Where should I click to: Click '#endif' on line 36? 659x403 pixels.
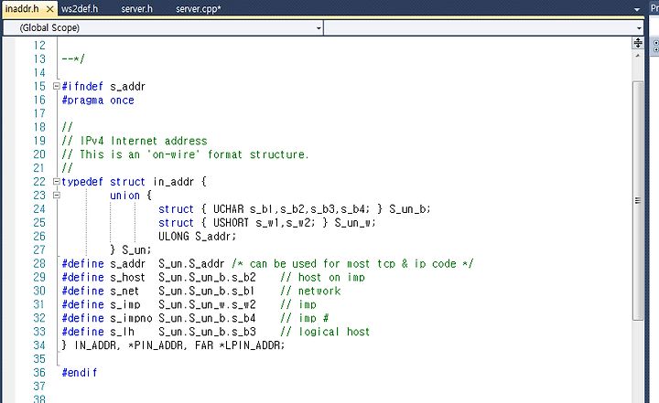tap(80, 372)
